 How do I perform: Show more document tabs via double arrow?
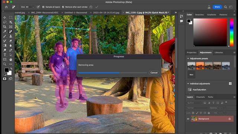[x=176, y=13]
